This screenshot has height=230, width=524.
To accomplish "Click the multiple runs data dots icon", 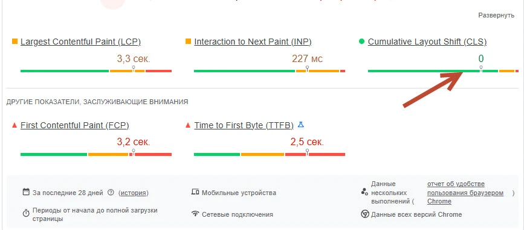I will [x=364, y=191].
